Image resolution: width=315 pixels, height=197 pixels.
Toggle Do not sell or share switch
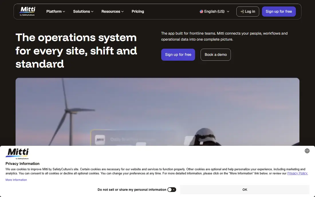tap(172, 190)
